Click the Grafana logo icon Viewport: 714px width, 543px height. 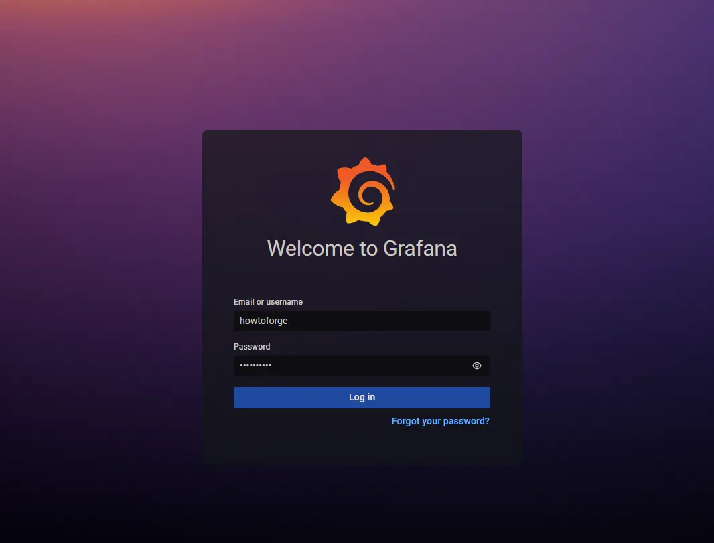pos(362,191)
